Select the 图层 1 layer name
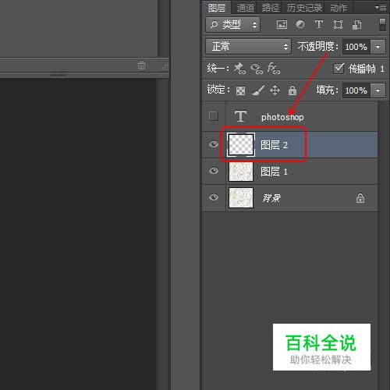390x390 pixels. click(x=274, y=172)
